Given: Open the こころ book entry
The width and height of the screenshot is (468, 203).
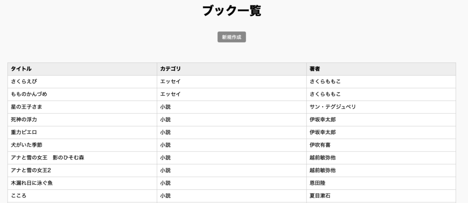Looking at the screenshot, I should 232,196.
